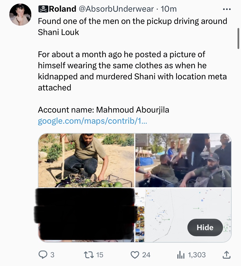The image size is (241, 266).
Task: Open photo of man crouching with vegetables
Action: click(86, 160)
